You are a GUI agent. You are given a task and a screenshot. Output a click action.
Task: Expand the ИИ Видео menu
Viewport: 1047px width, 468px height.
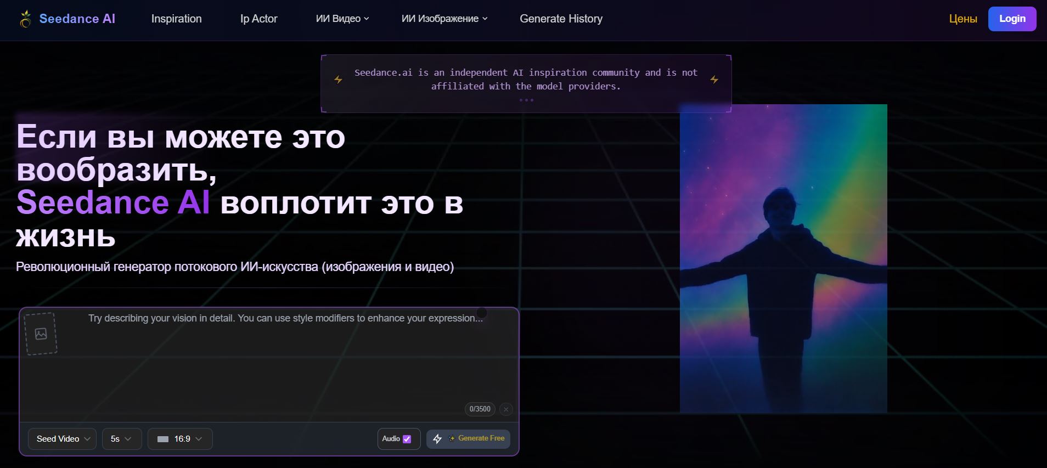[342, 19]
